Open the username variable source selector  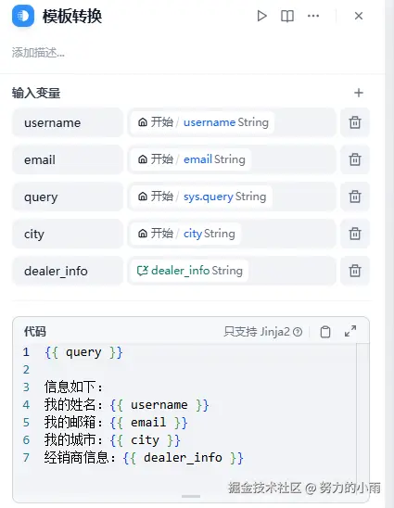pyautogui.click(x=232, y=122)
